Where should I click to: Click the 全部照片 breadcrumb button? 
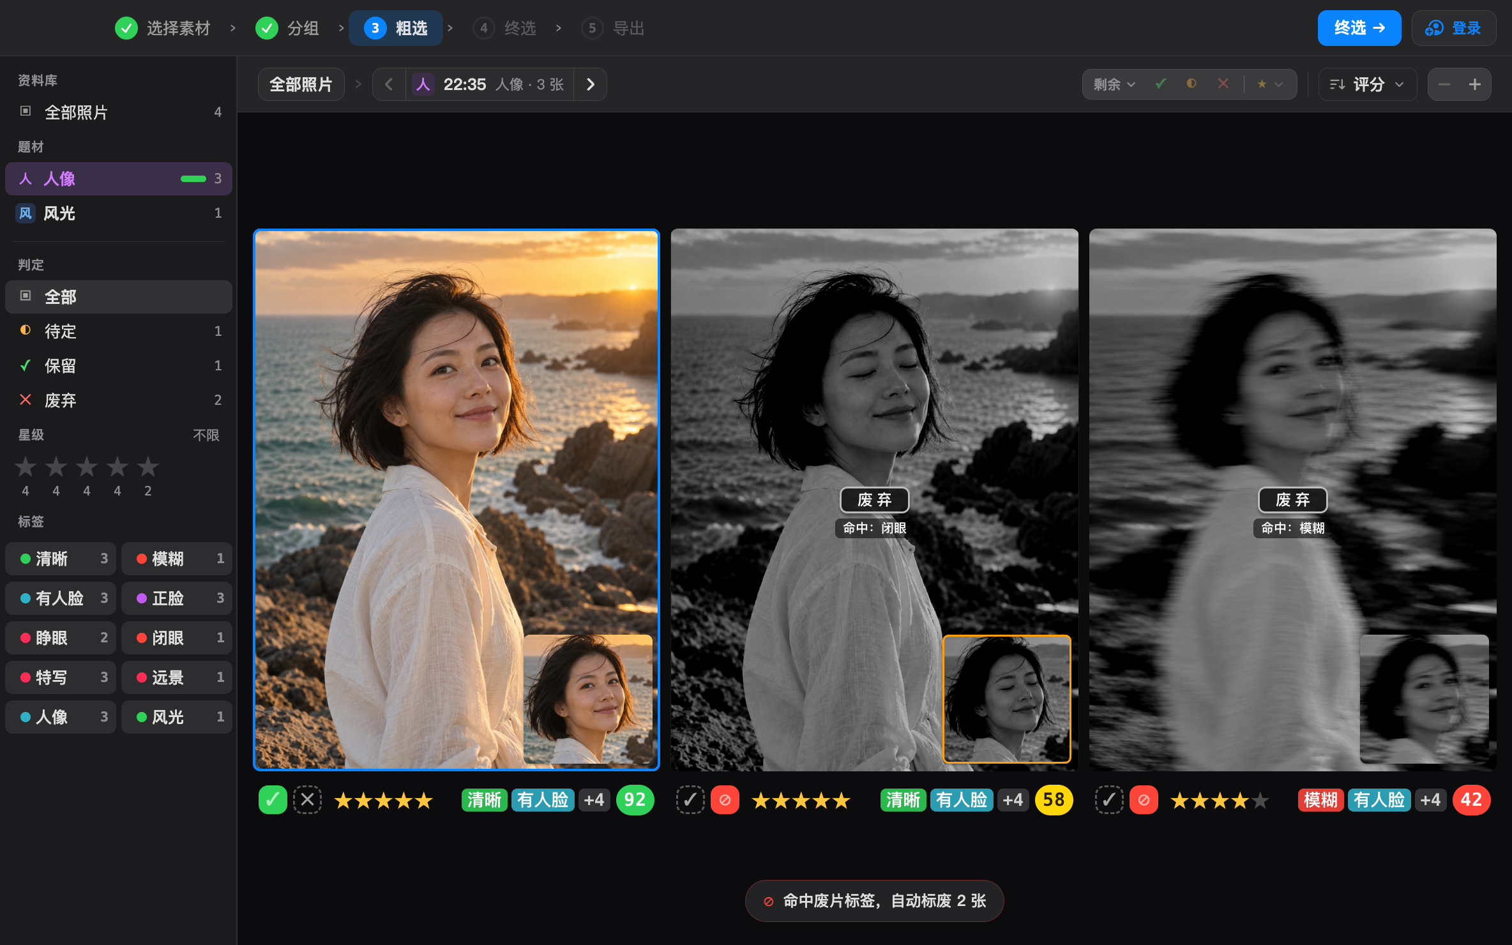301,84
